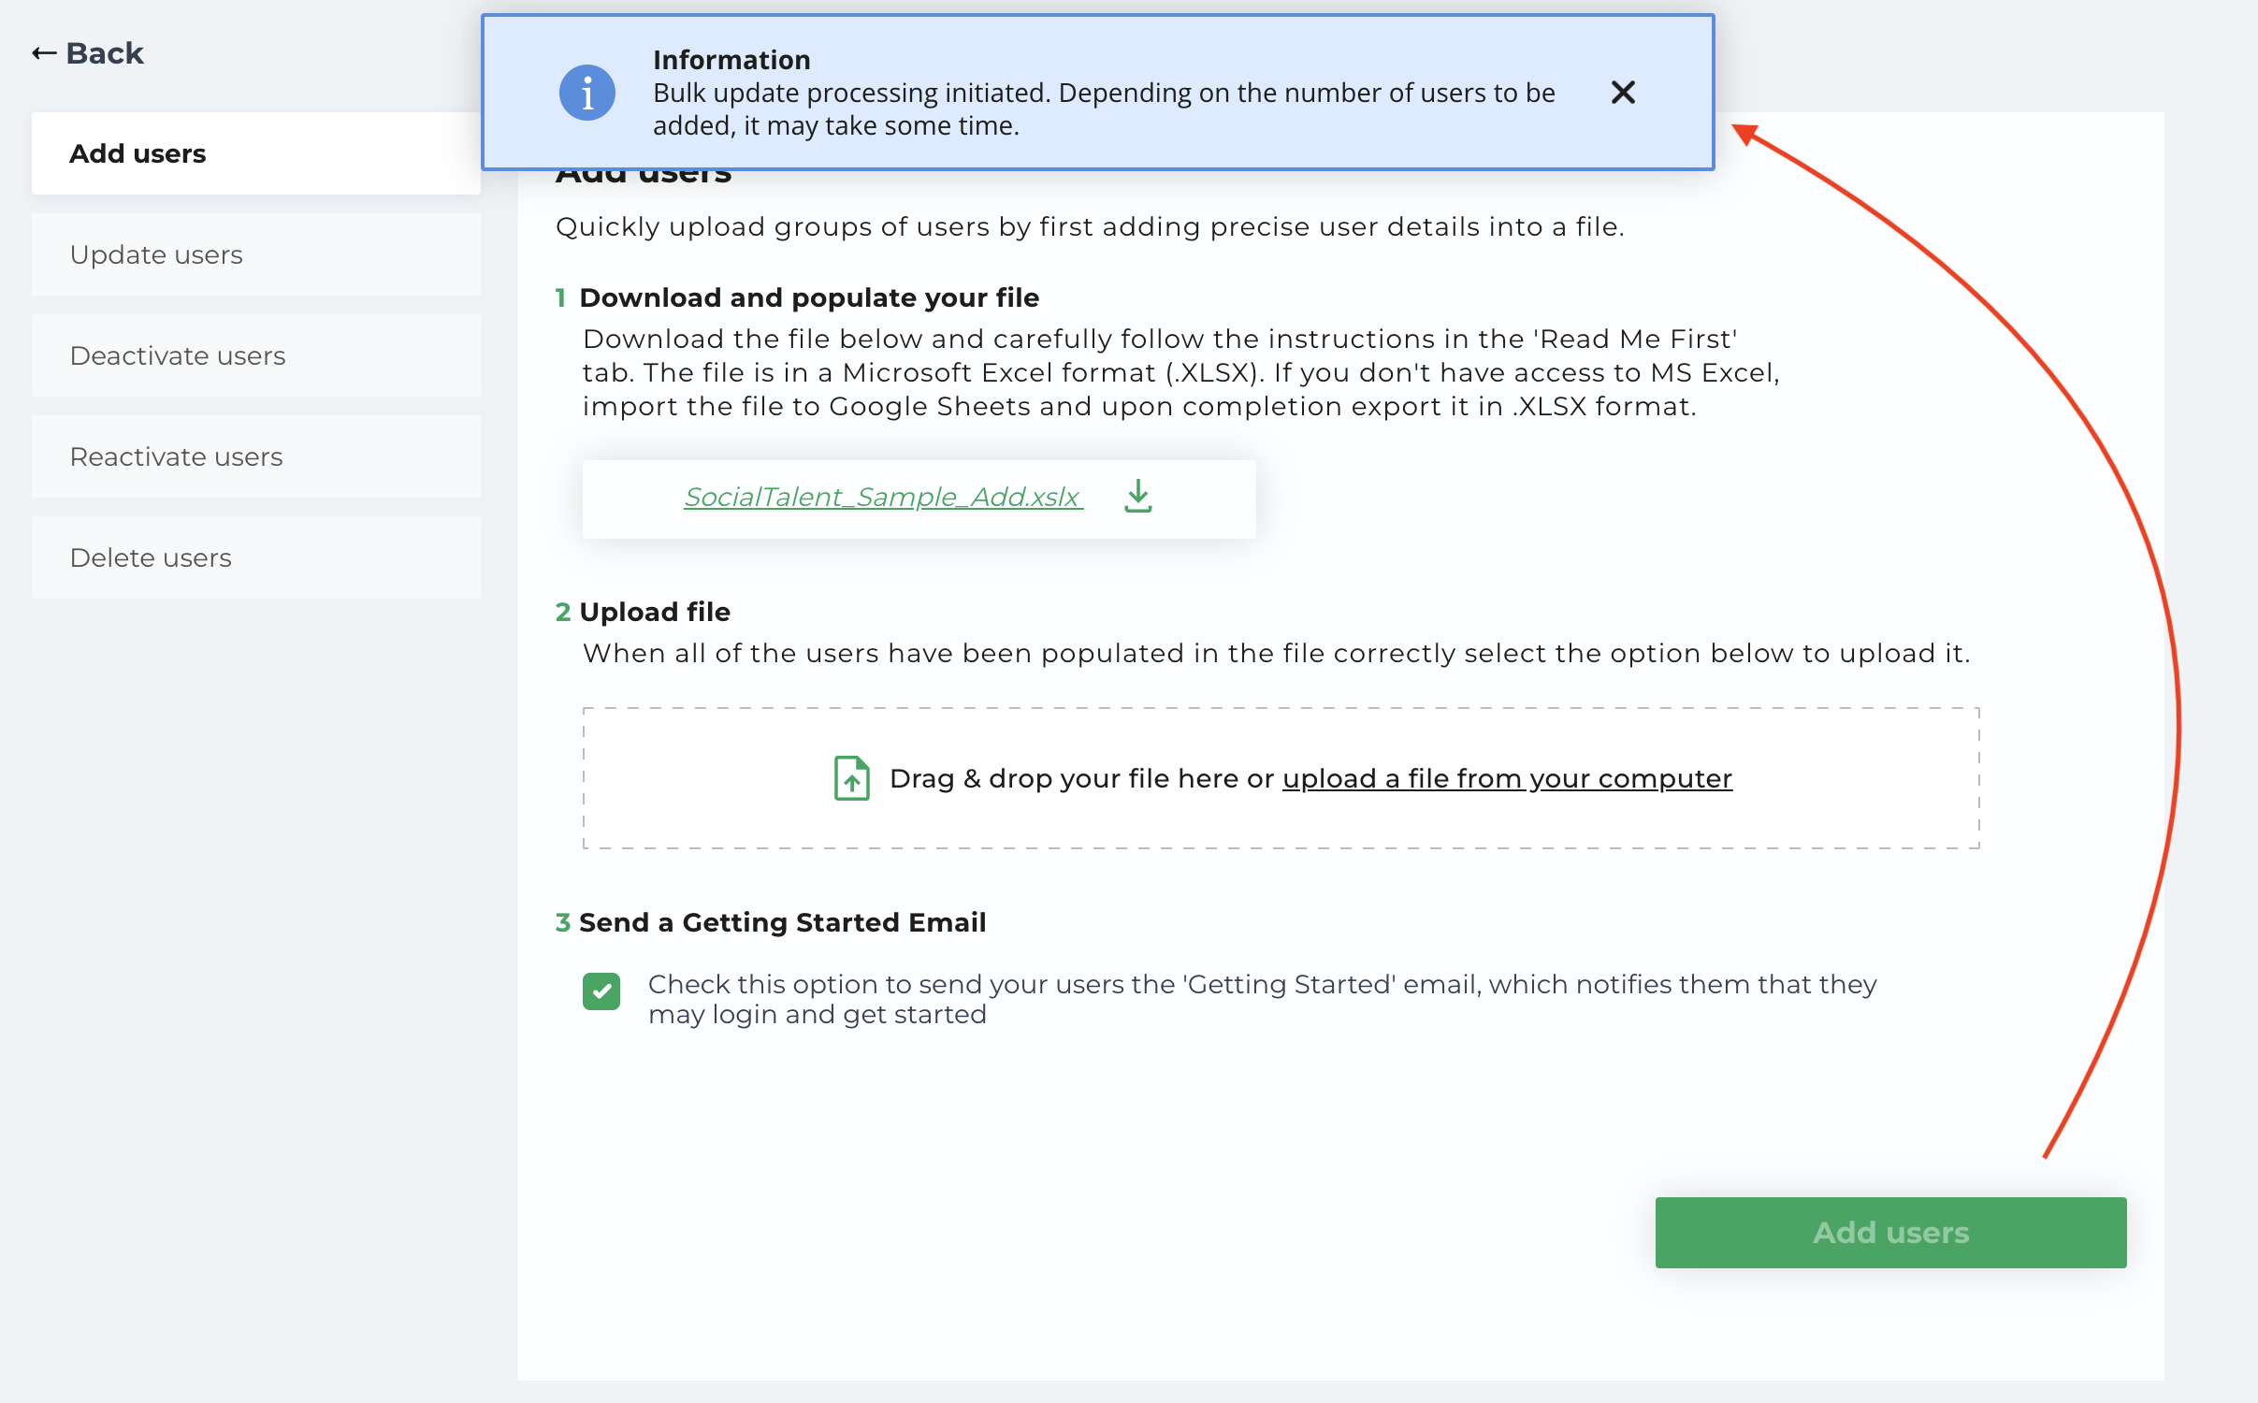Click the Back label at top left
This screenshot has width=2258, height=1403.
pos(105,53)
